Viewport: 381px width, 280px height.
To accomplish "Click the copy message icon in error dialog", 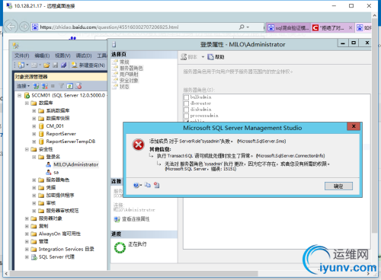I will [x=148, y=185].
